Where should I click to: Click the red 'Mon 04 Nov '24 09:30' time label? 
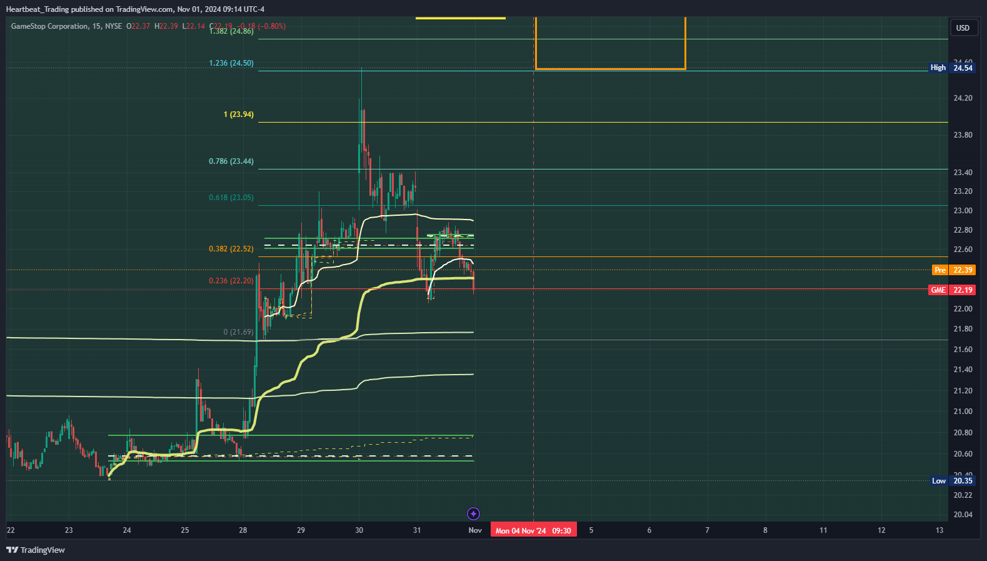[x=533, y=530]
